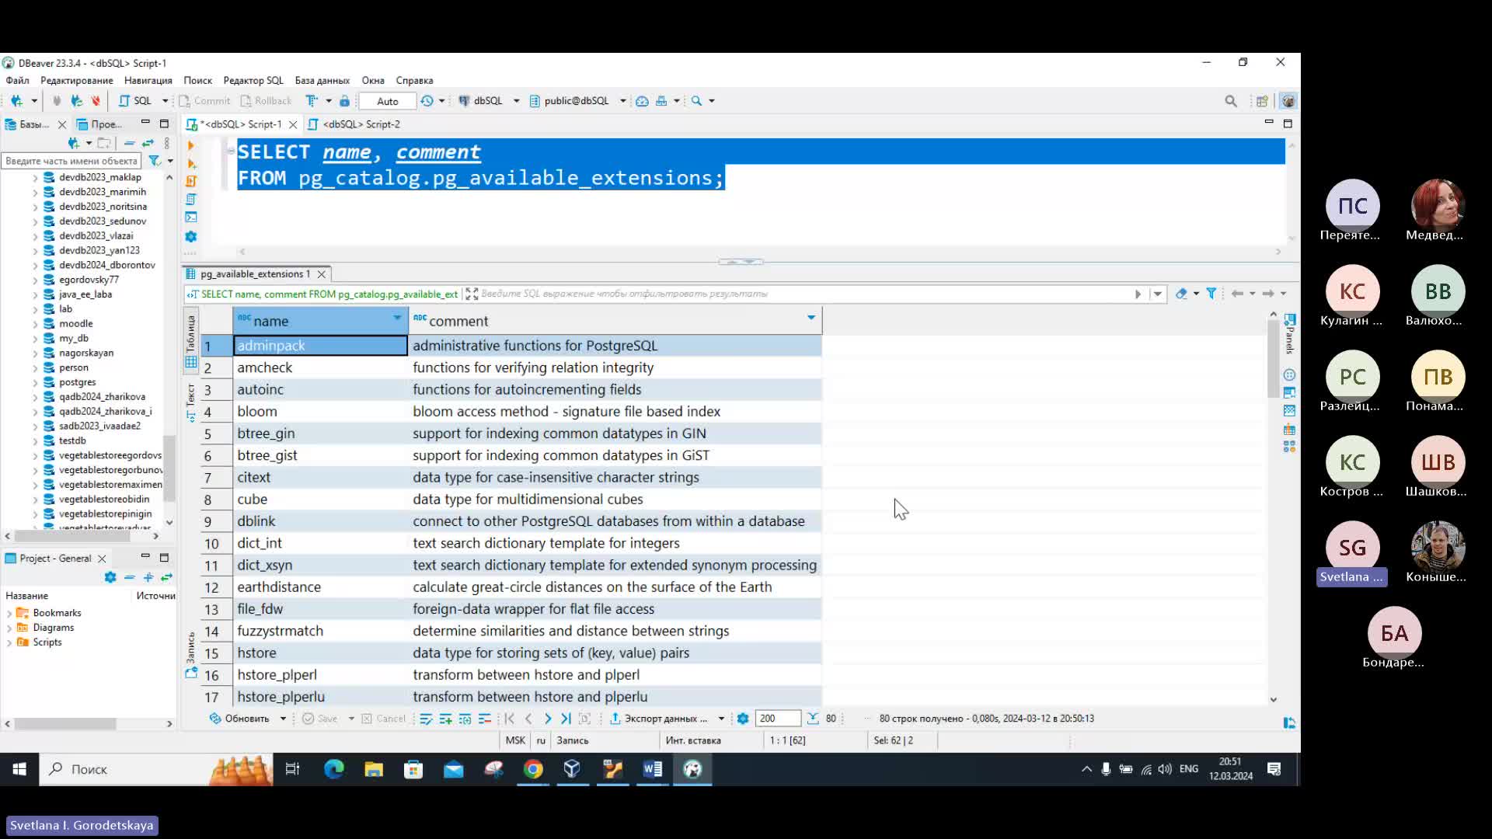Image resolution: width=1492 pixels, height=839 pixels.
Task: Open the Редактор SQL menu
Action: 253,80
